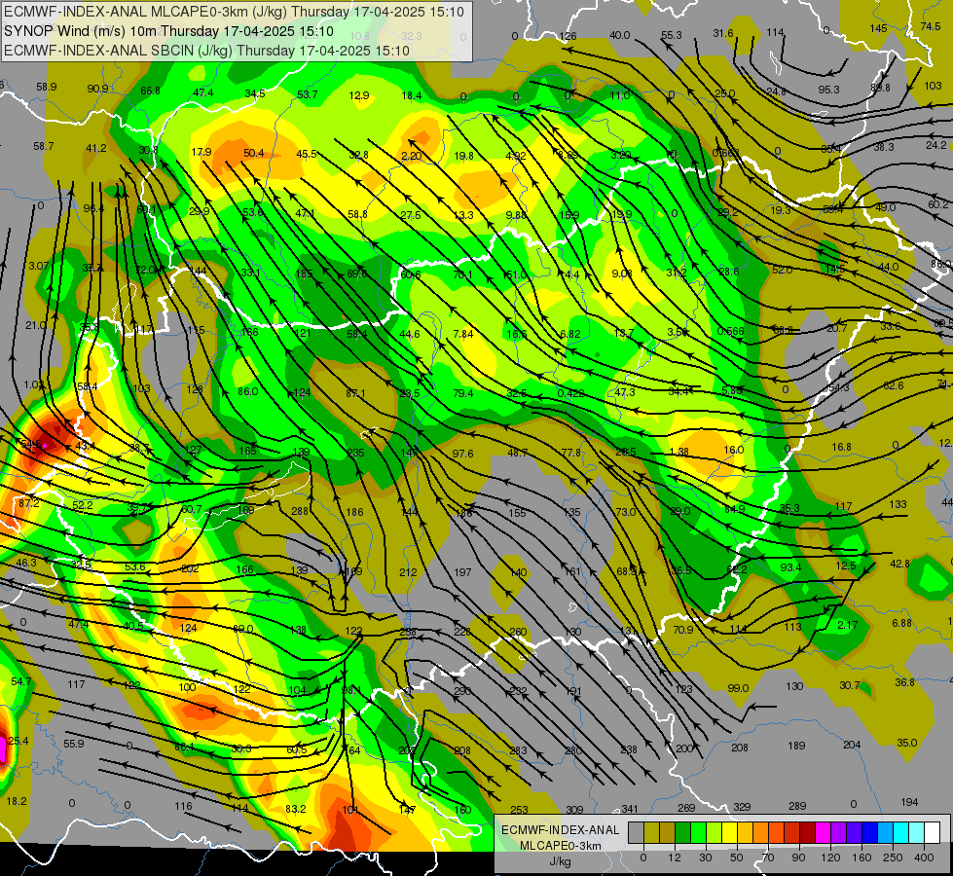The width and height of the screenshot is (953, 876).
Task: Click the map value '235'
Action: [x=355, y=453]
